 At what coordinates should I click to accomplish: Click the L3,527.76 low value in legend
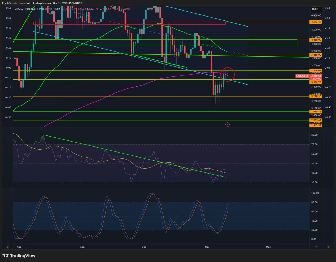tap(93, 9)
